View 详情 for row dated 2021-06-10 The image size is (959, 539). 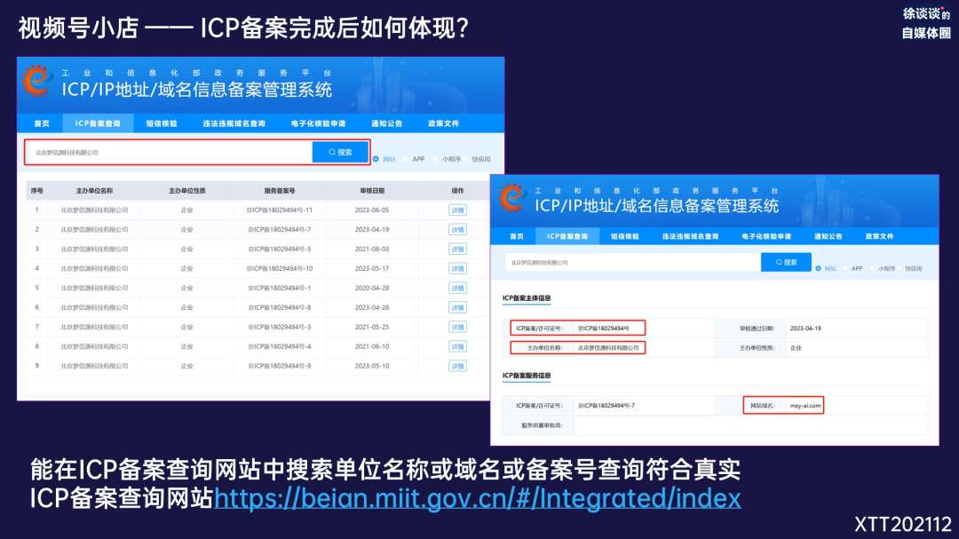(x=457, y=346)
